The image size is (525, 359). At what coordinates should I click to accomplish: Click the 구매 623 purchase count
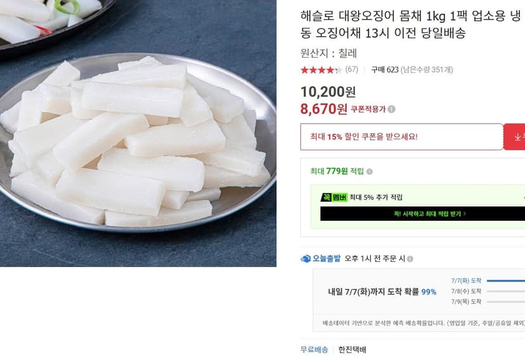click(x=385, y=70)
